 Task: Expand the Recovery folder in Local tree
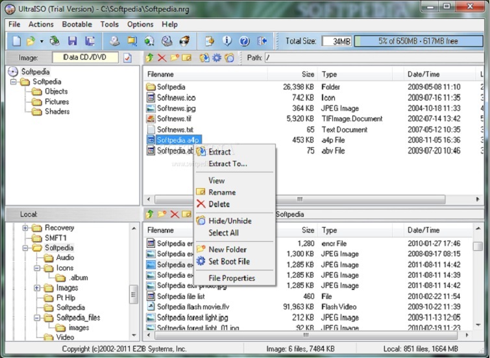[25, 228]
